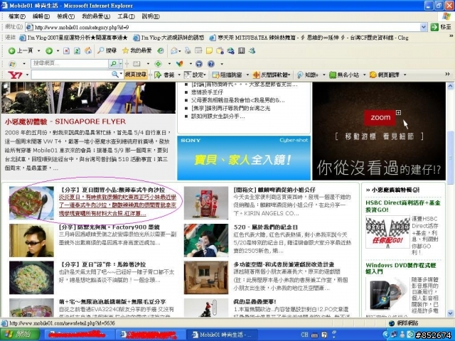This screenshot has width=455, height=341.
Task: Click the 網頁翻譯 translate toolbar button
Action: [x=385, y=75]
